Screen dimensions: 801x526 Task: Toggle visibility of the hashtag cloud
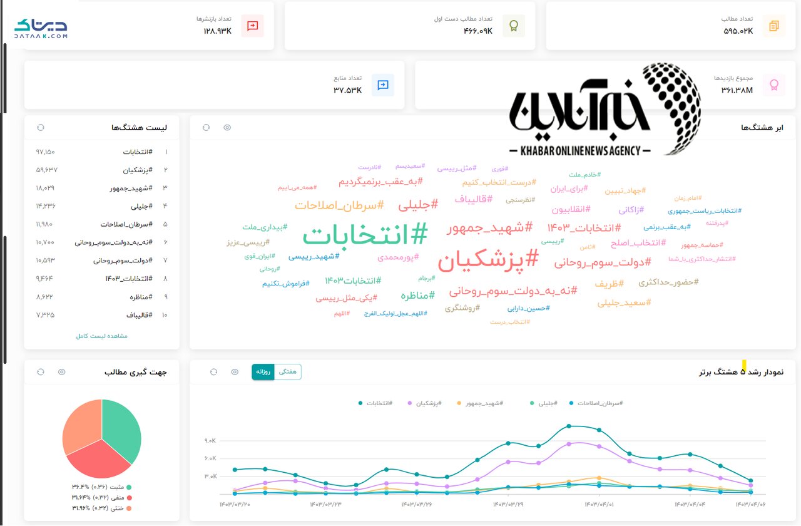pyautogui.click(x=227, y=127)
